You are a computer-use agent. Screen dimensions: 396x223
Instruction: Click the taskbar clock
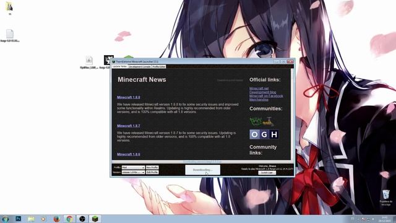click(x=384, y=219)
